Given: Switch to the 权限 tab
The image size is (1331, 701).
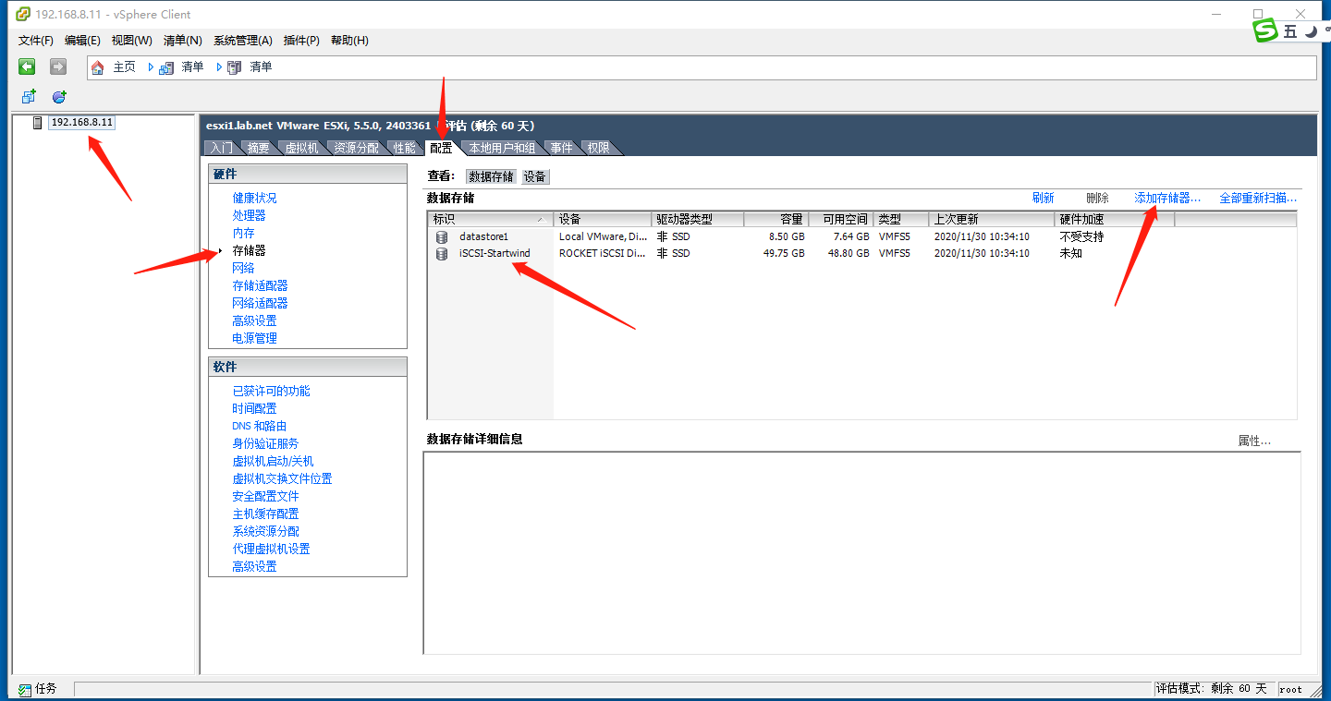Looking at the screenshot, I should coord(598,148).
